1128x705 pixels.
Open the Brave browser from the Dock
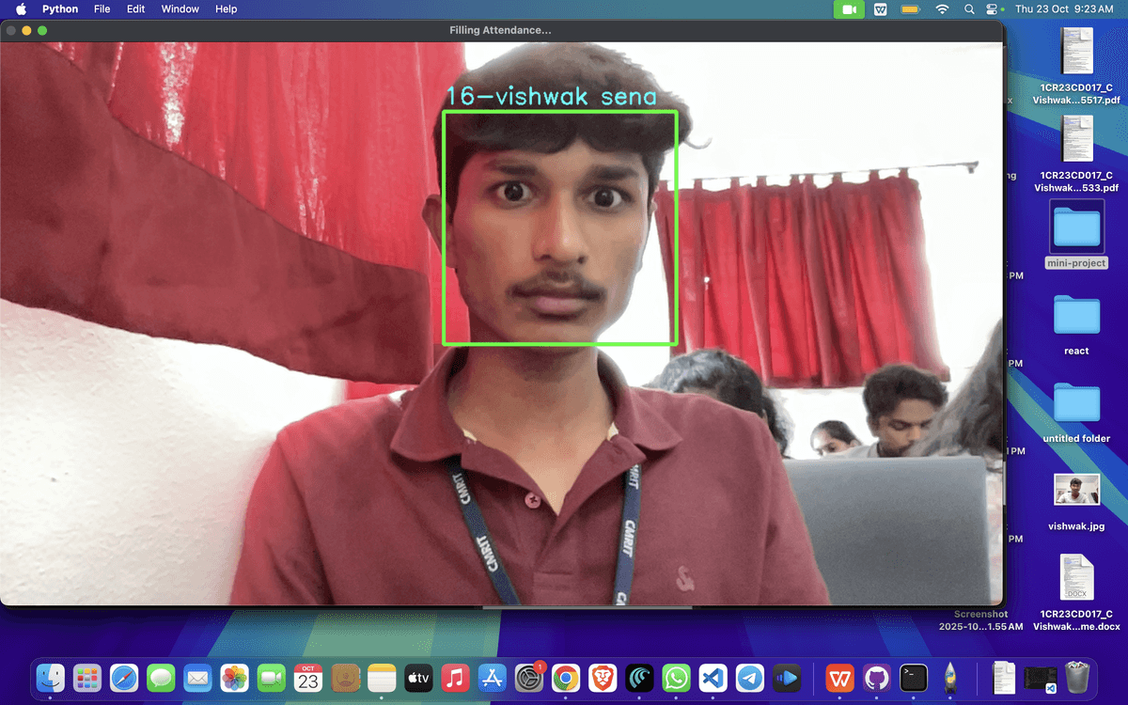point(602,677)
